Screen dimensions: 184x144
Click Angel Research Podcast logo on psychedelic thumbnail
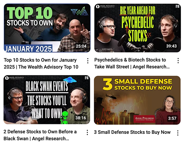(x=105, y=6)
